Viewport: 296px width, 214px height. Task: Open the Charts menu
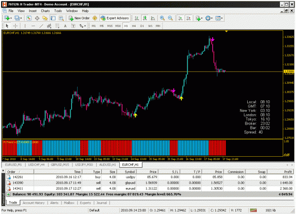coord(45,11)
